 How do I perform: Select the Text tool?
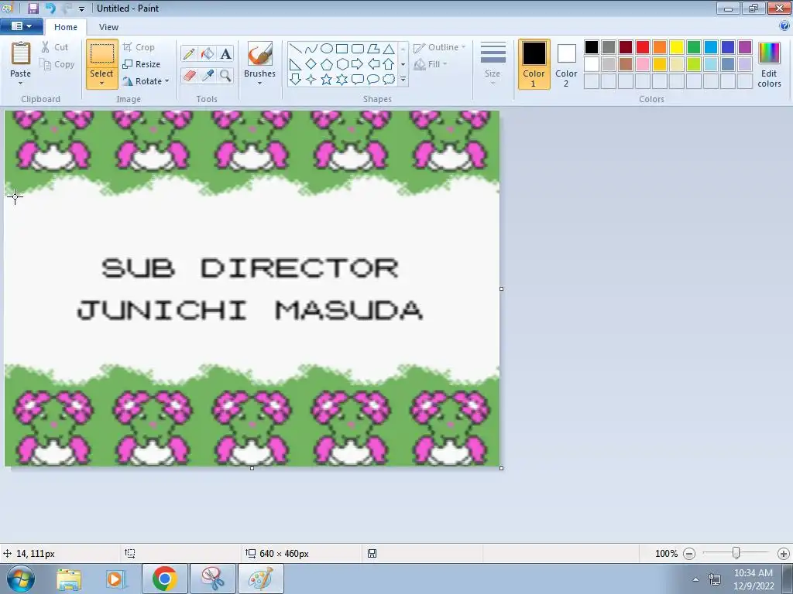225,53
